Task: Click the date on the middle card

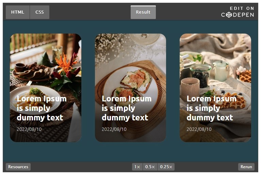Action: coord(114,129)
